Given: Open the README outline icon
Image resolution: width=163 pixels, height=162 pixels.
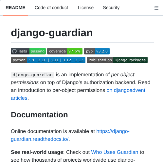Looking at the screenshot, I should tap(156, 8).
